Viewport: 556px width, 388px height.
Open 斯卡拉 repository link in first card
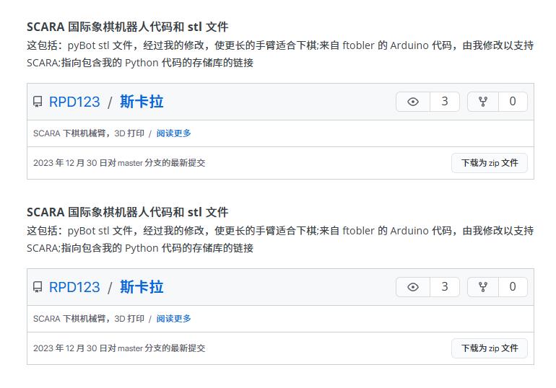pyautogui.click(x=142, y=102)
